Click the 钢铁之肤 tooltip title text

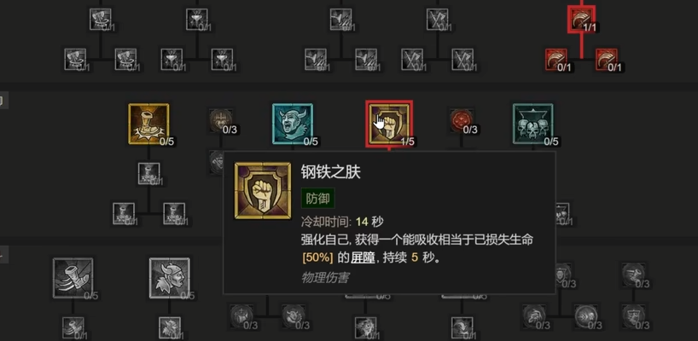click(331, 172)
